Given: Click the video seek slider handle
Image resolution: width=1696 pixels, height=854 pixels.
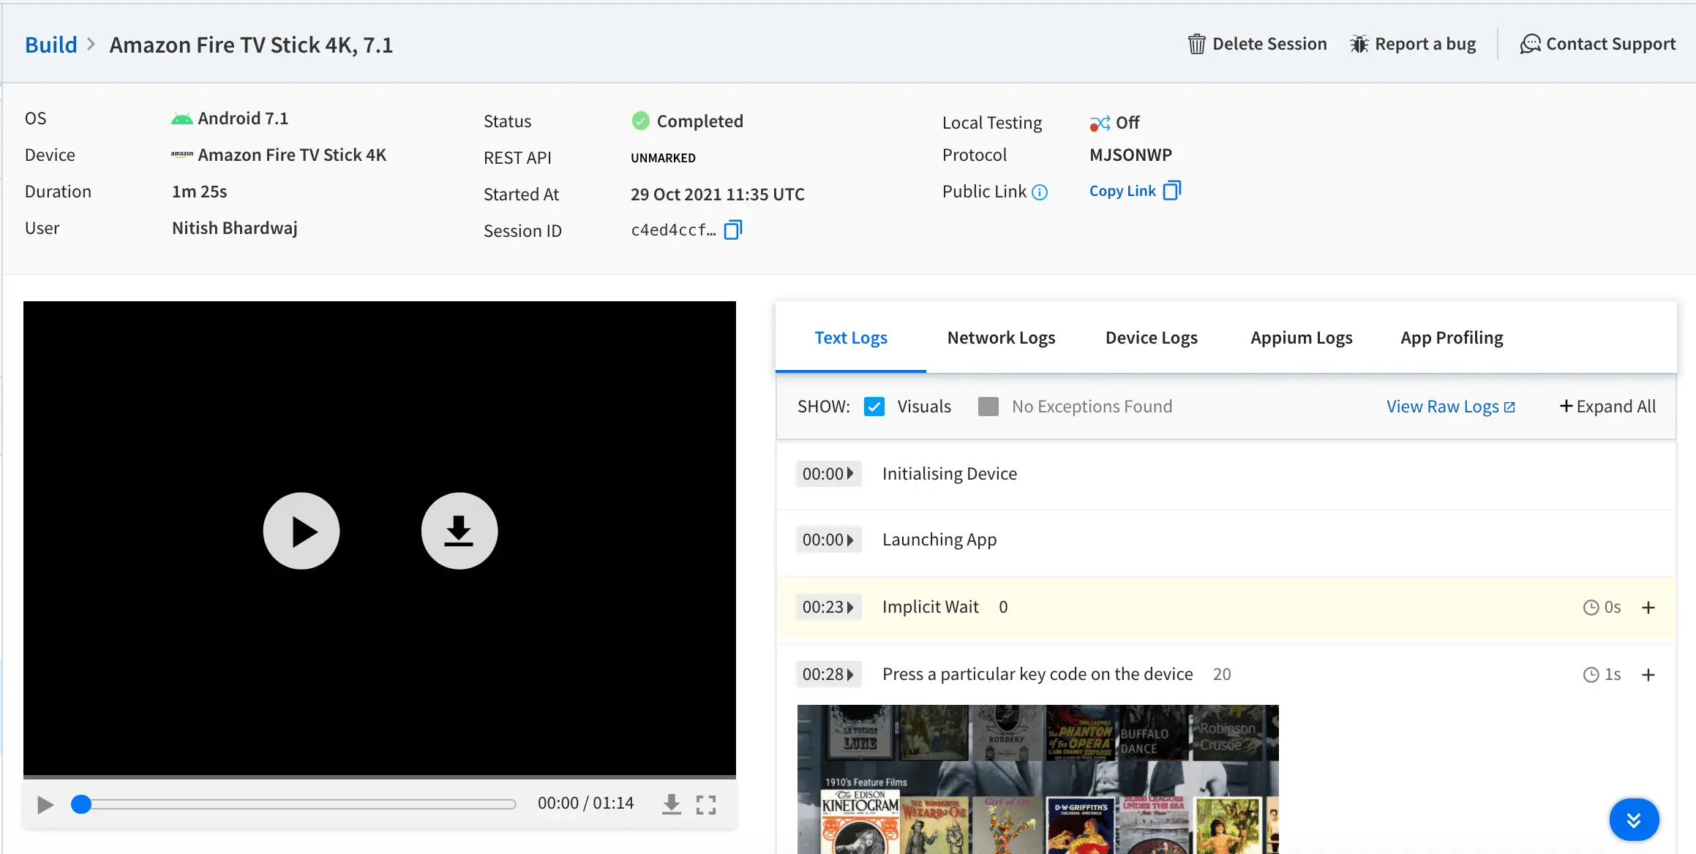Looking at the screenshot, I should (81, 804).
